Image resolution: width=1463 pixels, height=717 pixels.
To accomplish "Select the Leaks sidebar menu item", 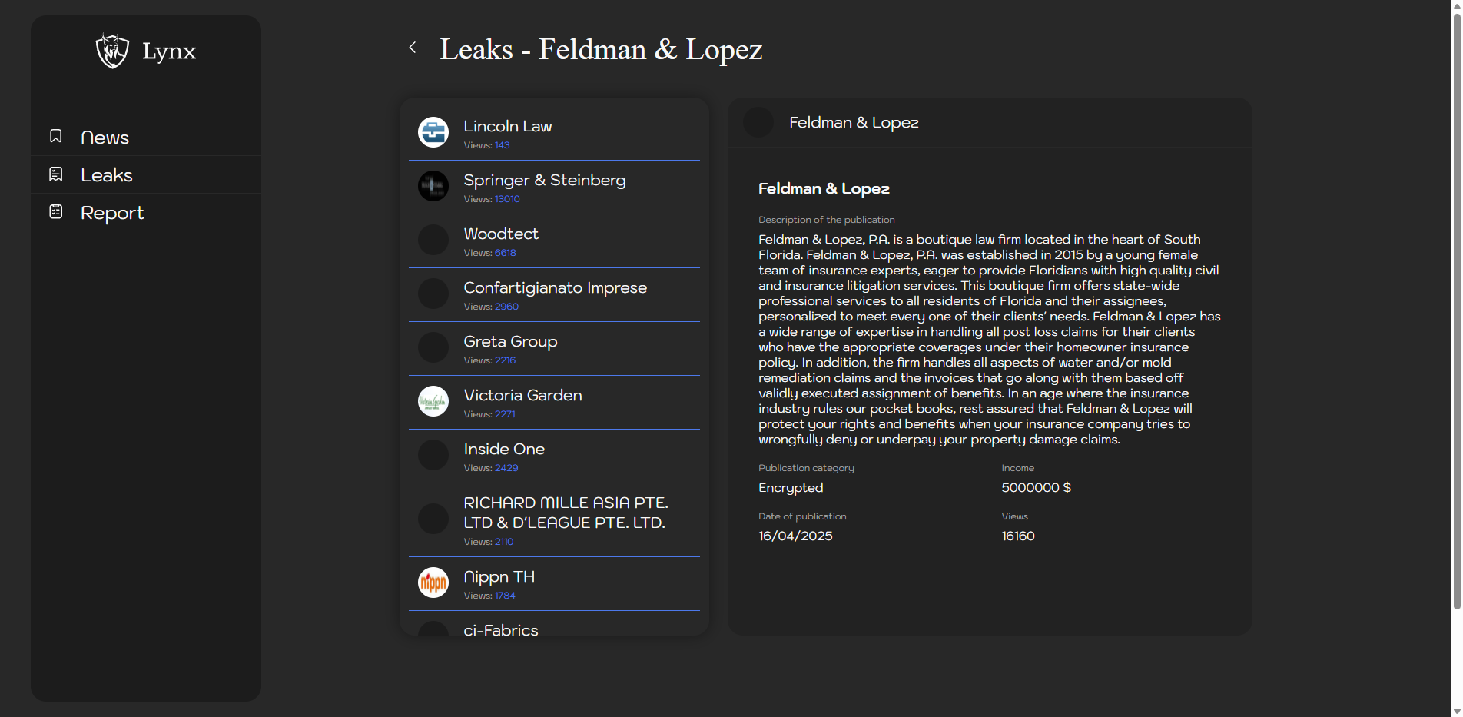I will tap(107, 175).
